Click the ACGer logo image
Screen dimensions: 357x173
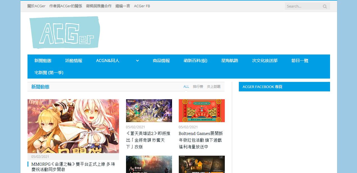pos(65,32)
